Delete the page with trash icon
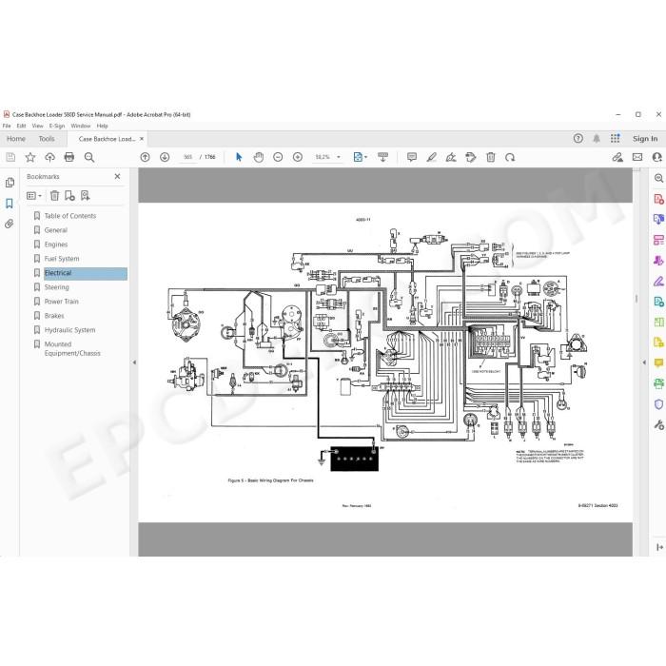The height and width of the screenshot is (666, 666). (x=491, y=157)
